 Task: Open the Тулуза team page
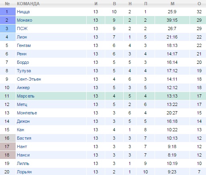(x=24, y=71)
